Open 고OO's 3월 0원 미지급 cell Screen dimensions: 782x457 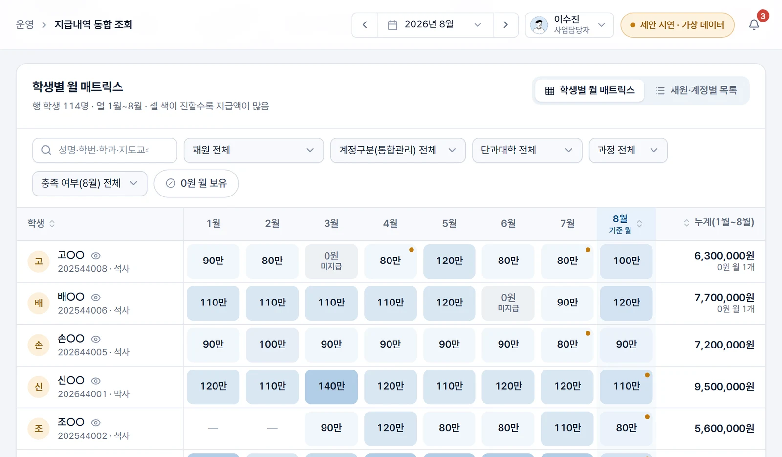[331, 261]
